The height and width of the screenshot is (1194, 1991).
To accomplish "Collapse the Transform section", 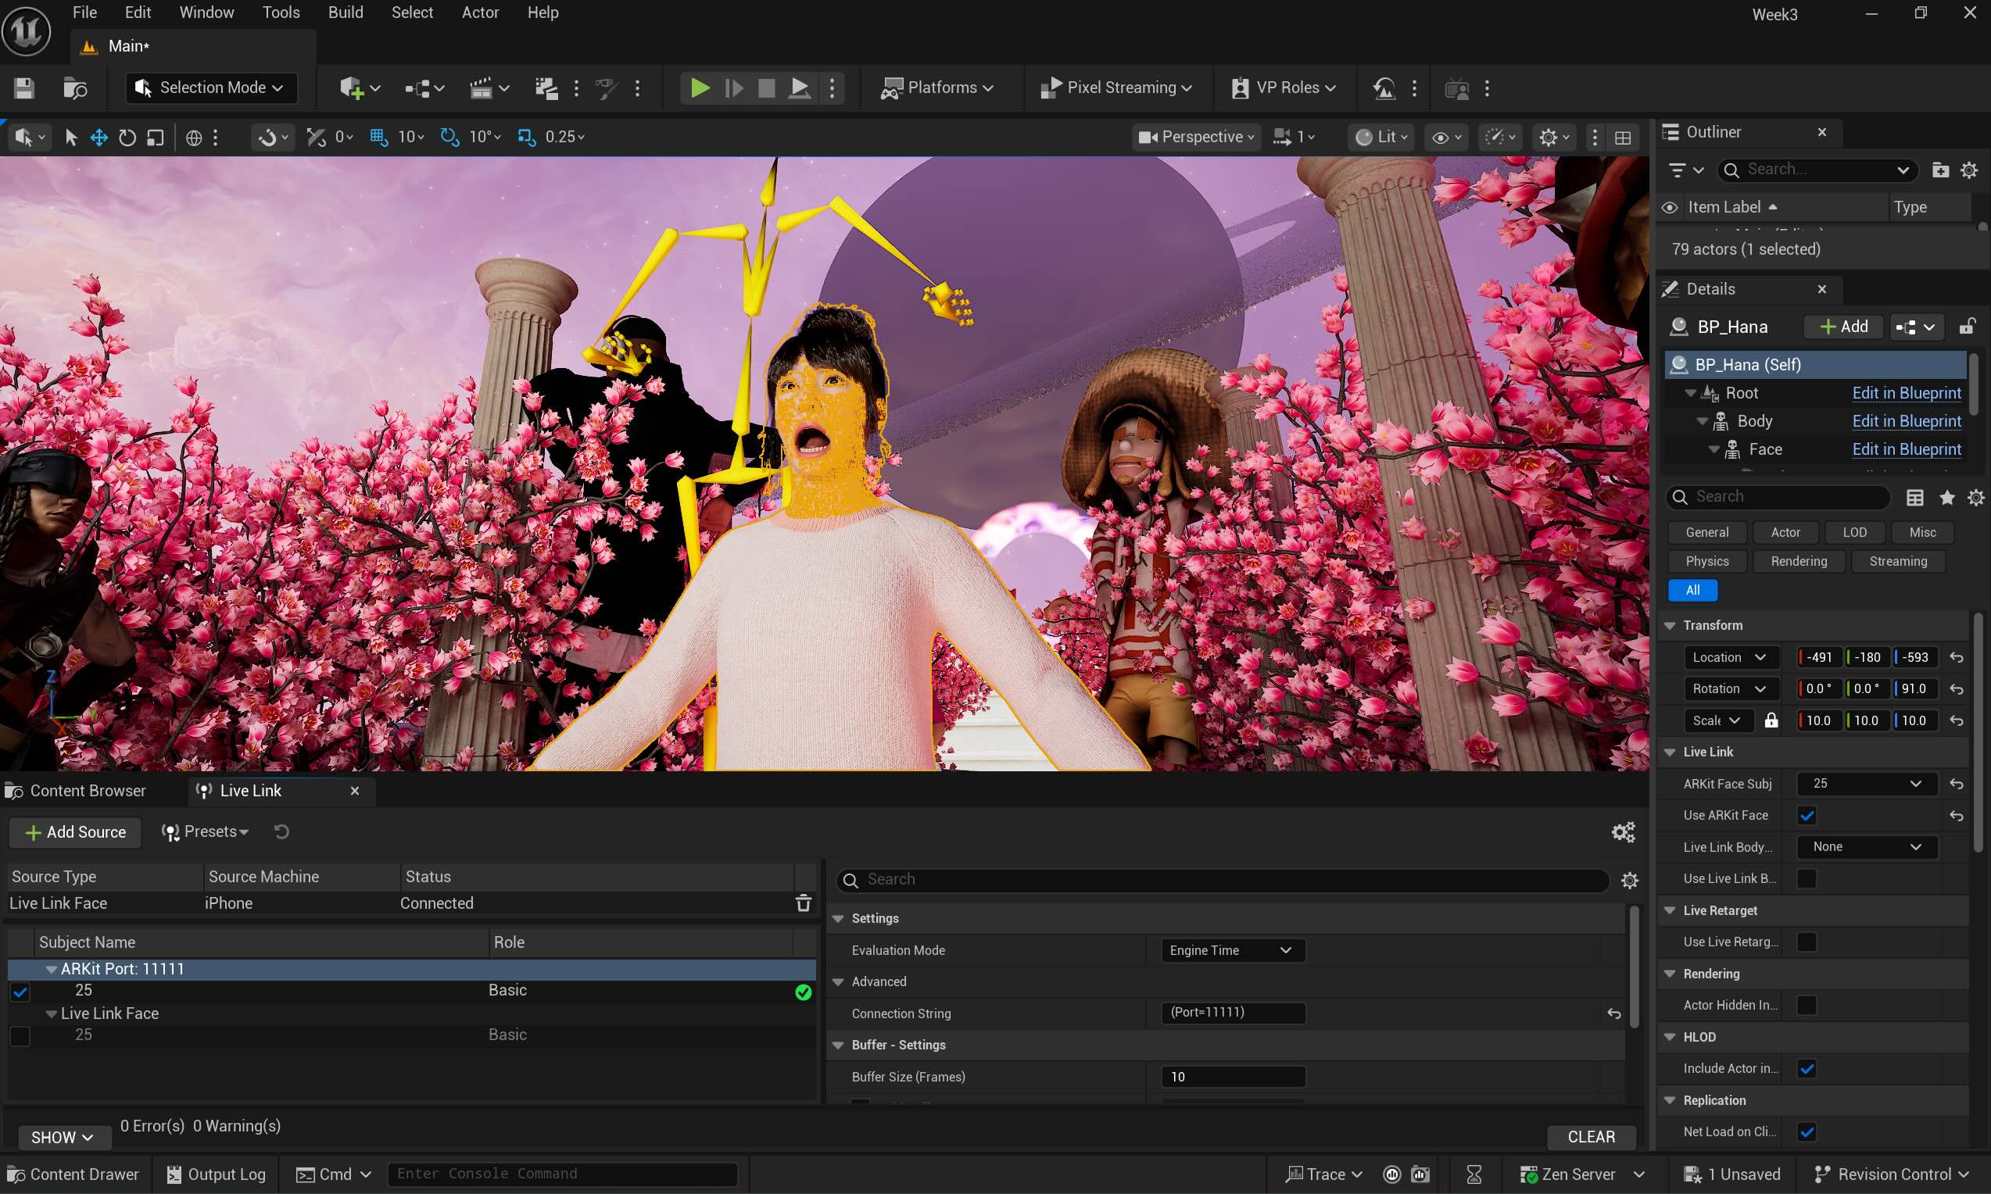I will coord(1670,625).
